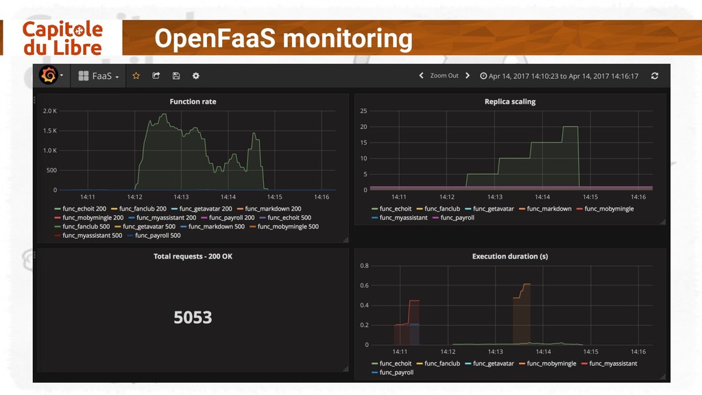The height and width of the screenshot is (395, 702).
Task: Open the Total requests - 200 OK panel title
Action: coord(193,256)
